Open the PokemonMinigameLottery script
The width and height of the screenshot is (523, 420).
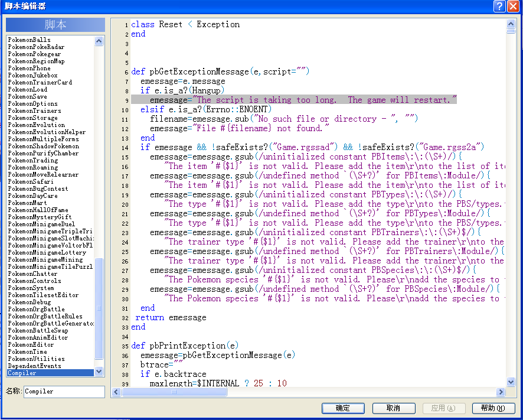47,252
